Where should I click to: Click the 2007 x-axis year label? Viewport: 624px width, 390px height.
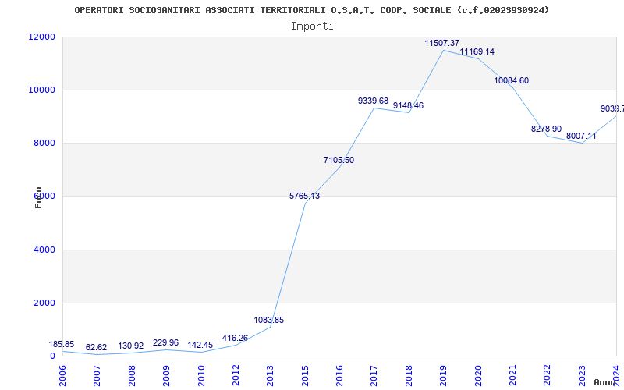(97, 375)
